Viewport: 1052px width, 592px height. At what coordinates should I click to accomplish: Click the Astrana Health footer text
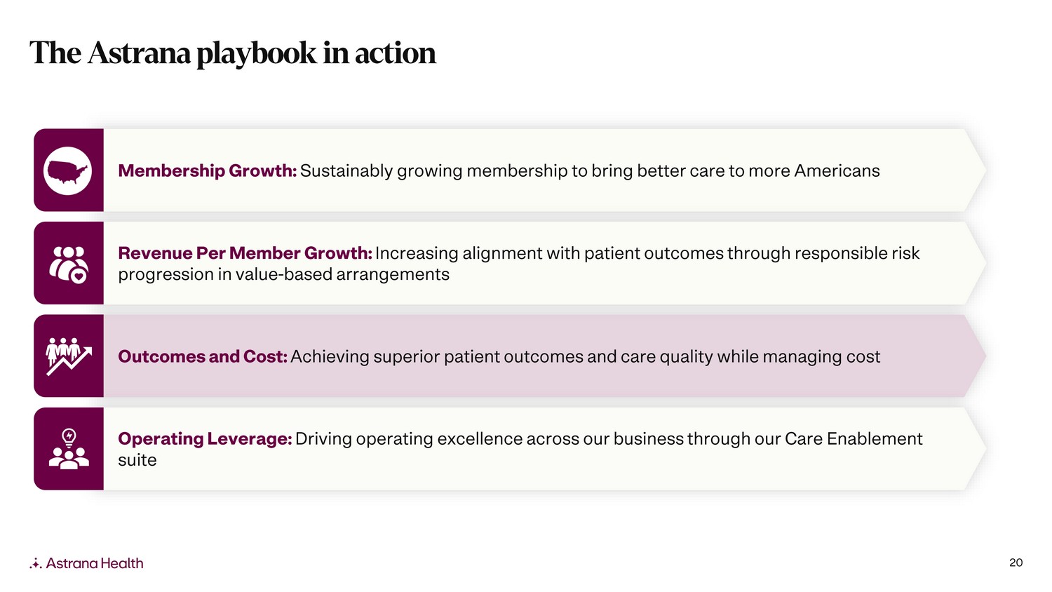pos(95,563)
